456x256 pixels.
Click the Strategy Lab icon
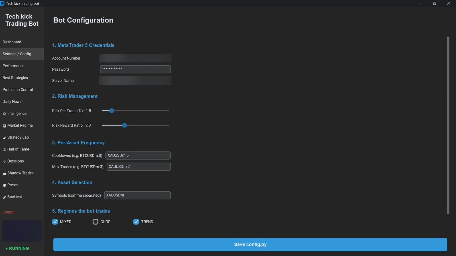[x=5, y=138]
